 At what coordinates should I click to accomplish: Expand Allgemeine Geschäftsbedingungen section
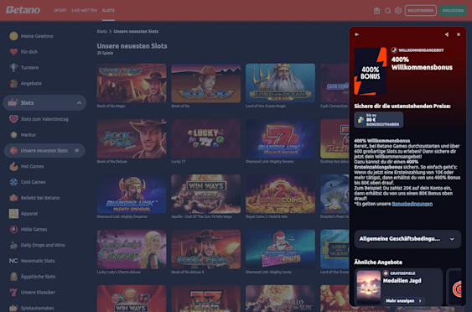click(407, 239)
